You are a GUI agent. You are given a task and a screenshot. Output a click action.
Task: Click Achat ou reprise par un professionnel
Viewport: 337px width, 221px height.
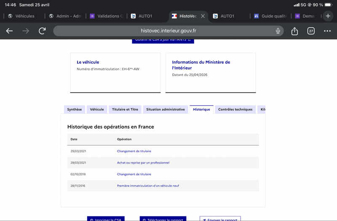click(x=143, y=162)
